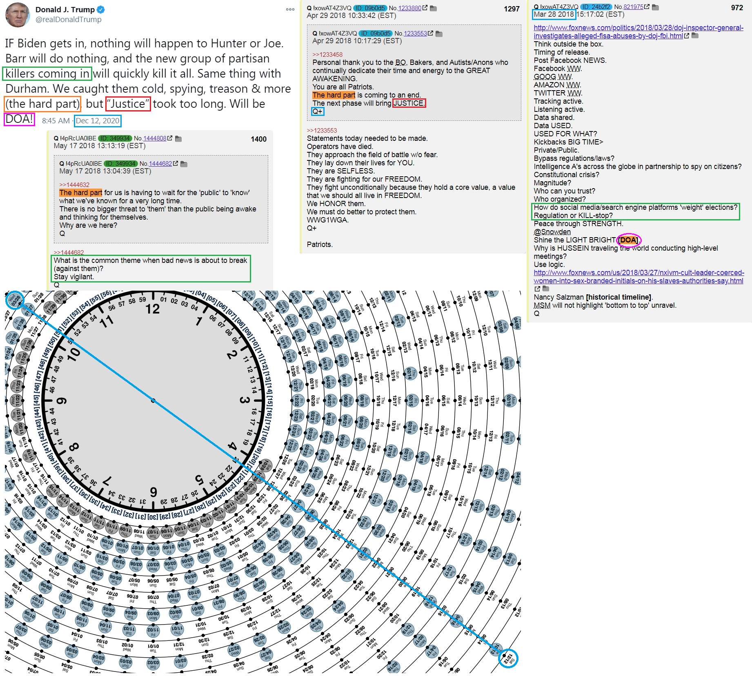
Task: Click ID: 09b0d5 badge in the quoted 10:17:29 post
Action: point(376,33)
